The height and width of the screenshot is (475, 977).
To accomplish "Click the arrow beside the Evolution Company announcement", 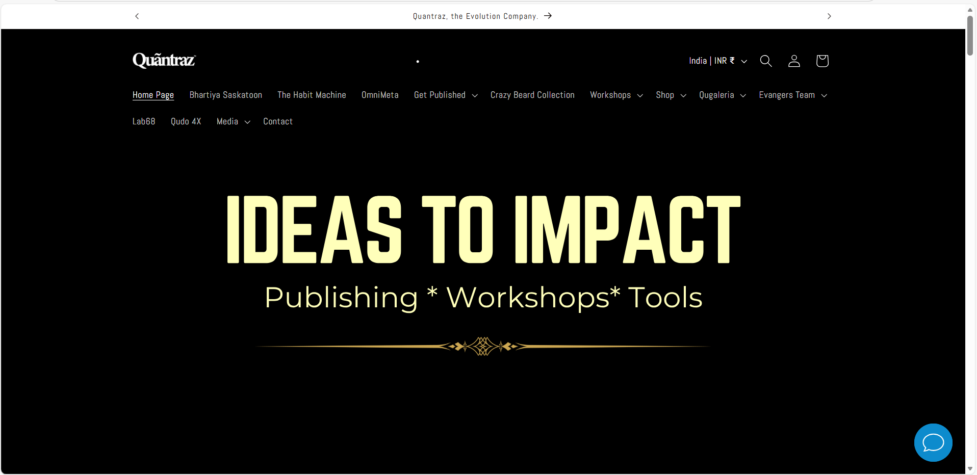I will (548, 16).
